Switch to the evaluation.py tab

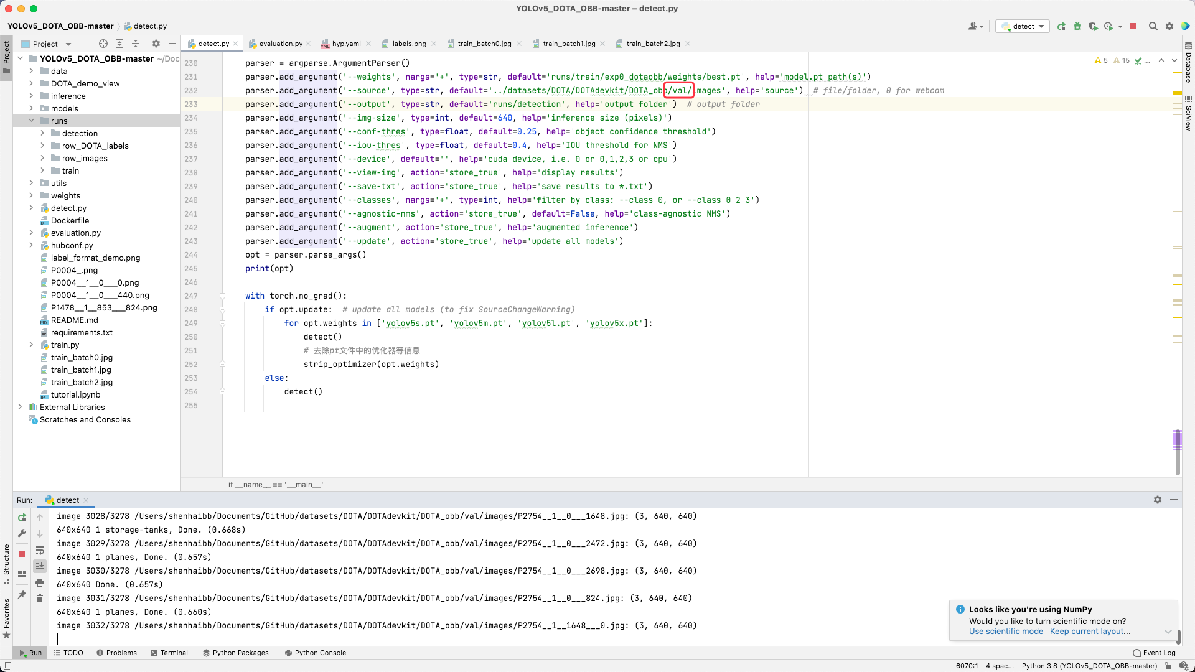click(x=279, y=44)
